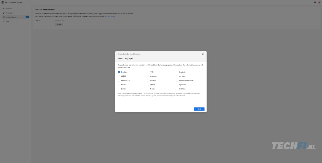Screen dimensions: 322x163
Task: Click the Synology AI Console logo
Action: [x=3, y=2]
